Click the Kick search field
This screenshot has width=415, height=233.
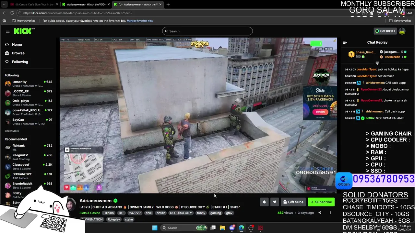coord(207,31)
